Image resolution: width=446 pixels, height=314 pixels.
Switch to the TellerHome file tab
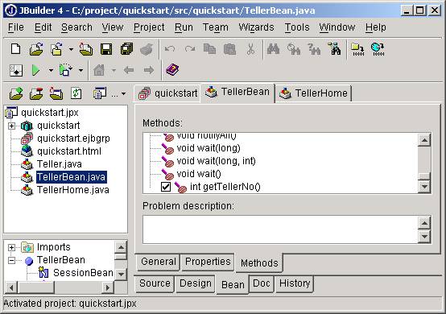pos(313,93)
